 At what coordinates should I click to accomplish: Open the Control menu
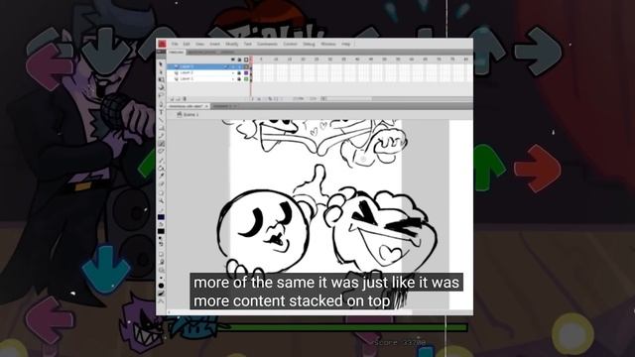point(290,44)
